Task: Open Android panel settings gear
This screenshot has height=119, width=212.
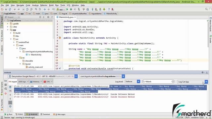Action: point(203,72)
